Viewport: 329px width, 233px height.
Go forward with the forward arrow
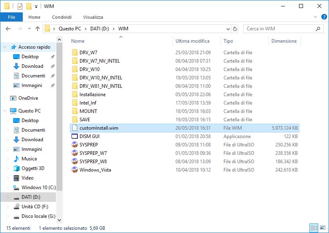pos(20,29)
